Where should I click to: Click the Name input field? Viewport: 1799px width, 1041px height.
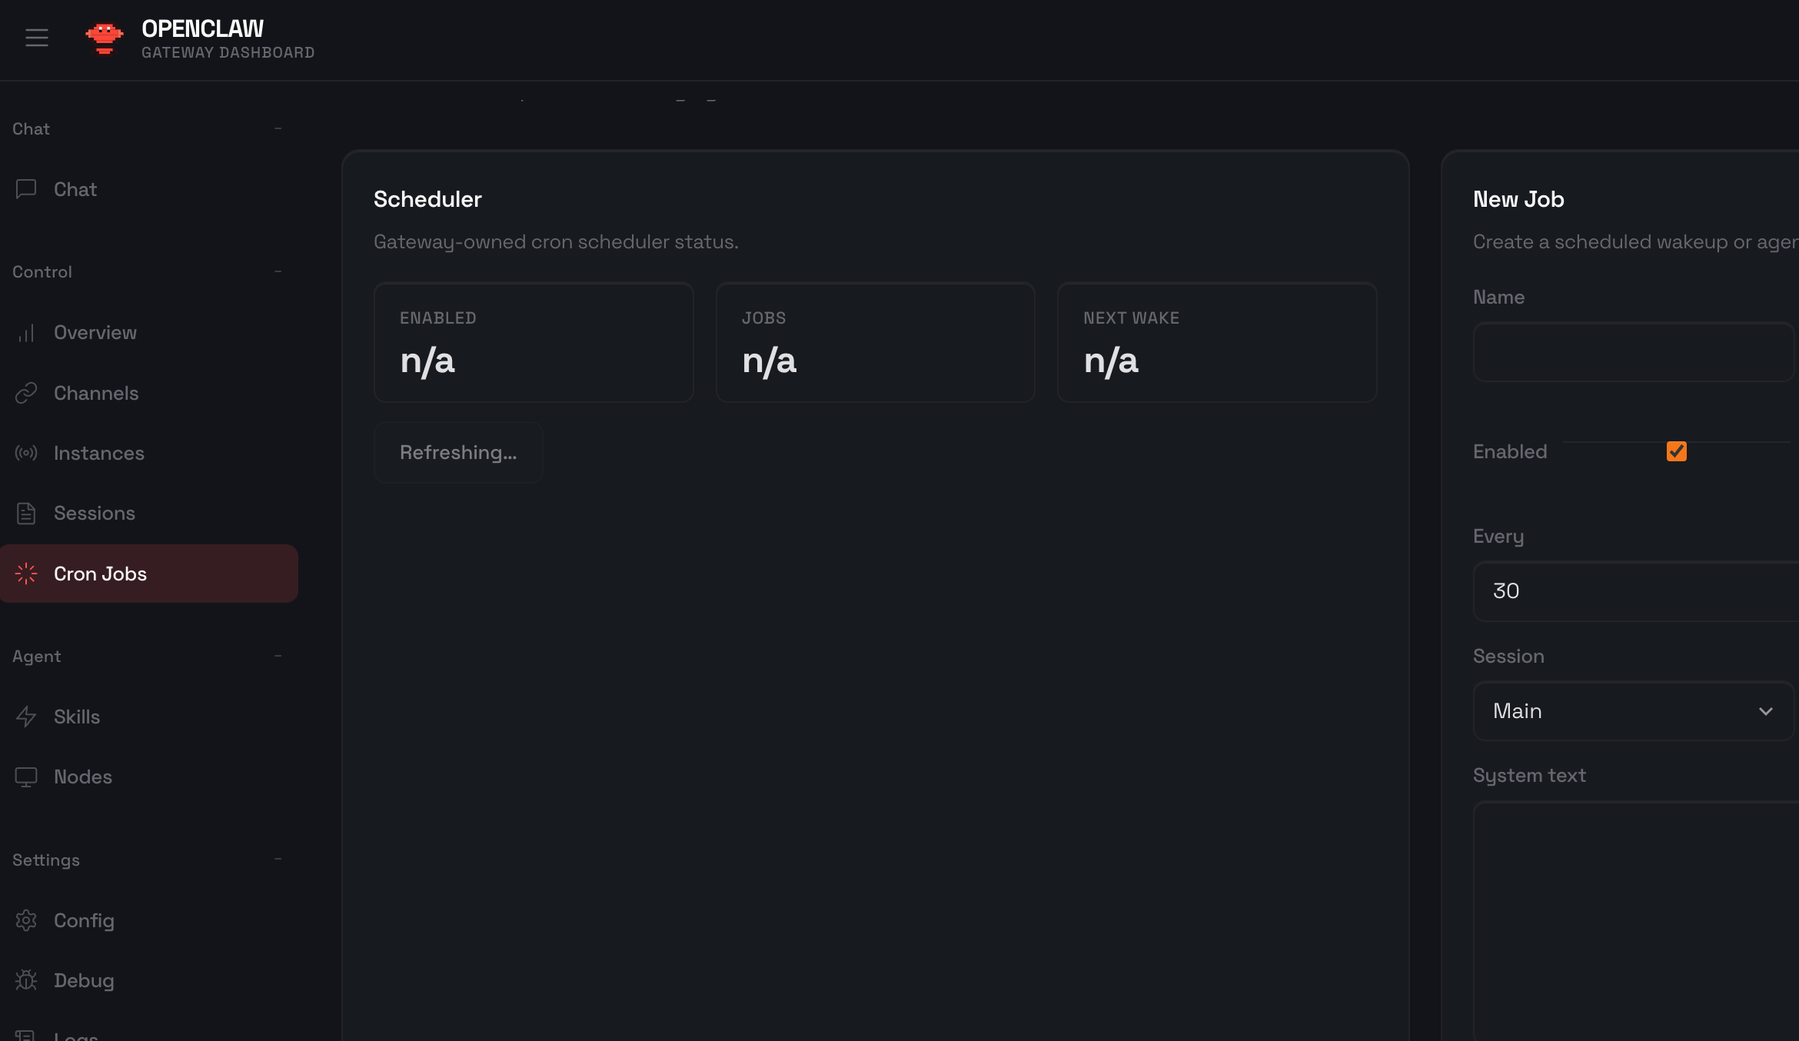point(1633,352)
